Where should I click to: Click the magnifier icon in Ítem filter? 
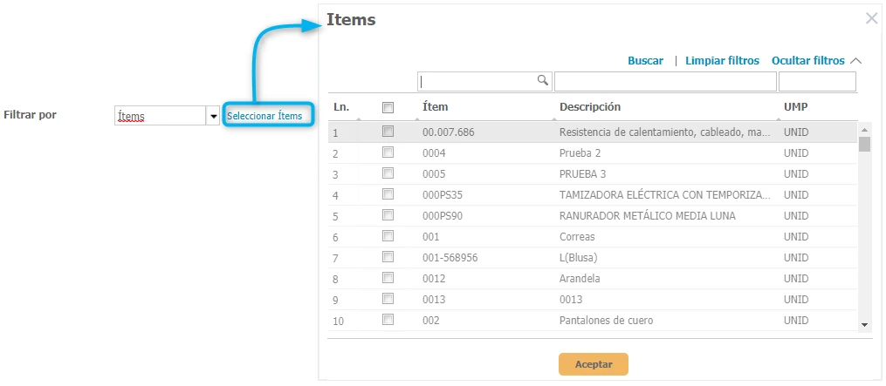(542, 80)
